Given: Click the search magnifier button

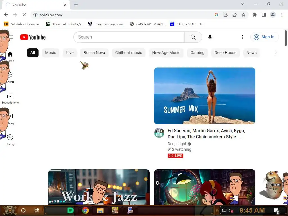Looking at the screenshot, I should pyautogui.click(x=193, y=37).
